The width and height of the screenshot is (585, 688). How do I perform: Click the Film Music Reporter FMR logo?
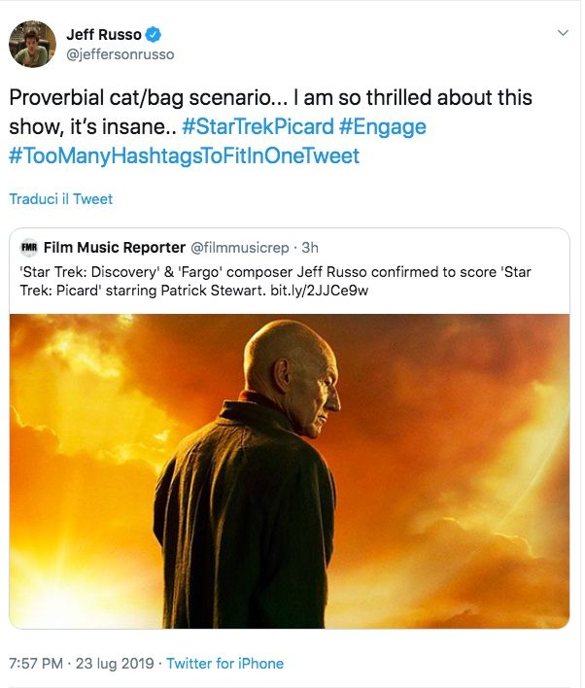tap(29, 248)
